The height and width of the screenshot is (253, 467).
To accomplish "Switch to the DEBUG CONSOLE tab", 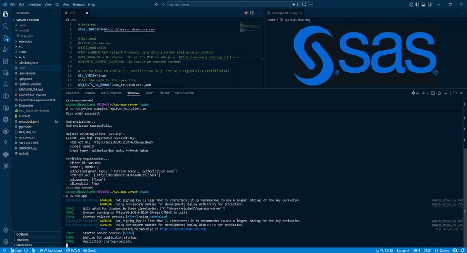I will 111,93.
